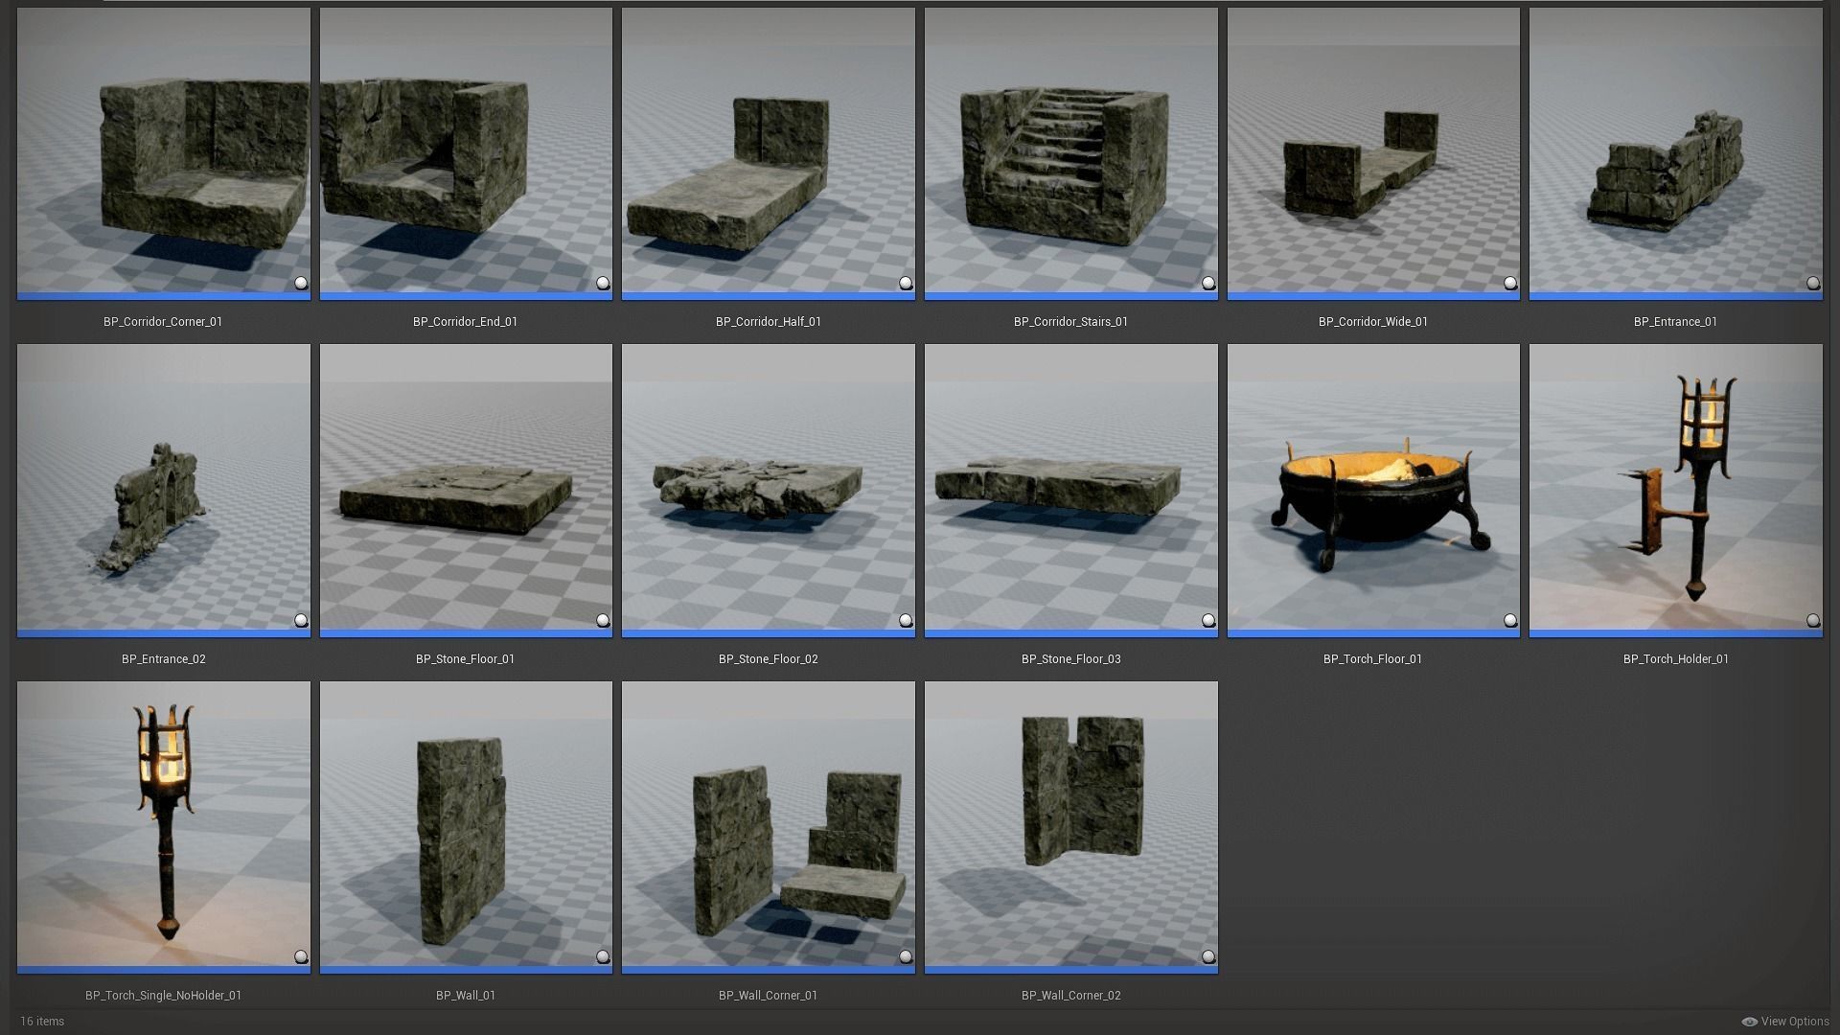
Task: Click the BP_Stone_Floor_02 broken floor thumbnail
Action: (x=768, y=489)
